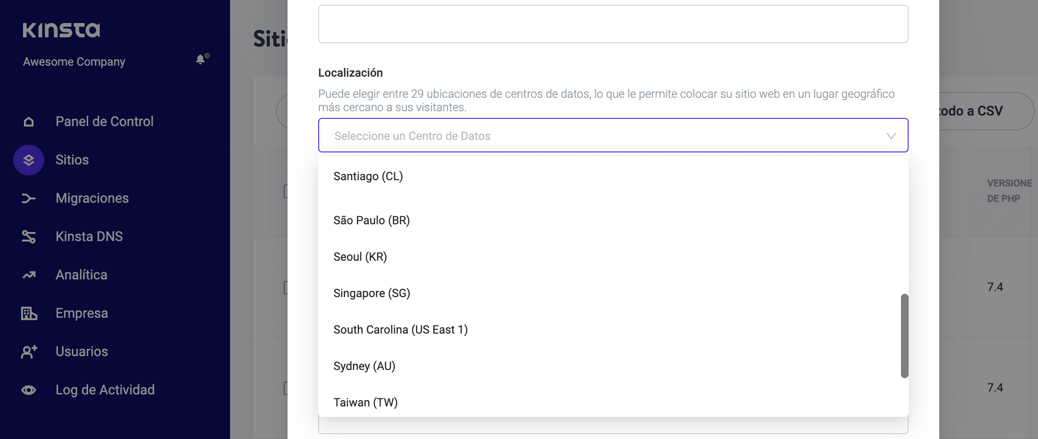Click the Panel de Control home icon

pos(29,122)
